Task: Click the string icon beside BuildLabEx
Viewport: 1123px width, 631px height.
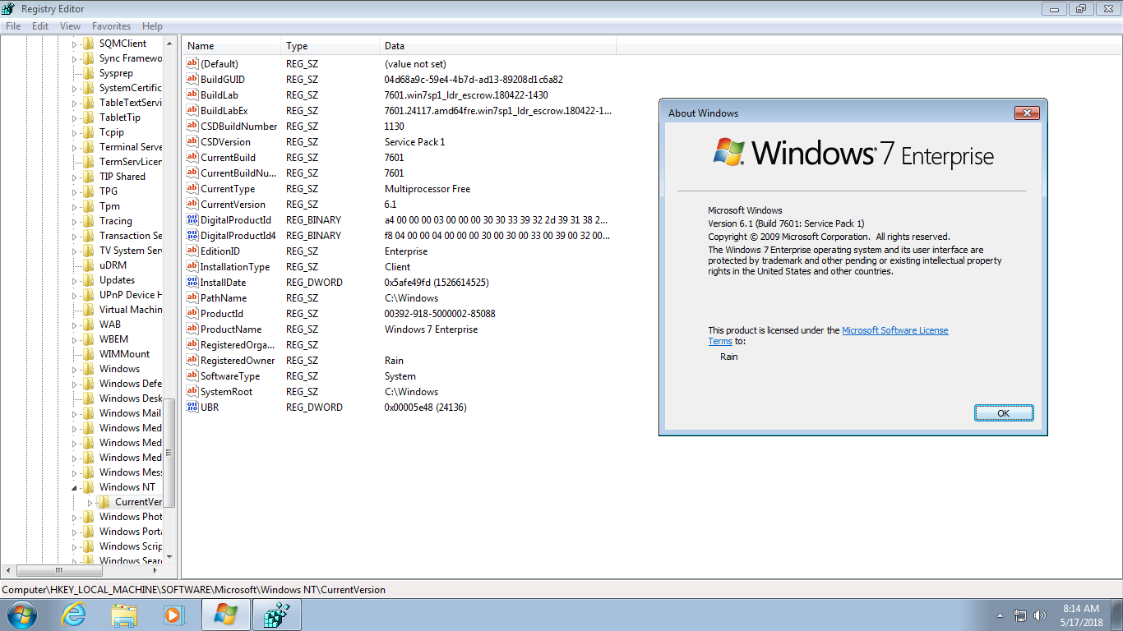Action: (193, 111)
